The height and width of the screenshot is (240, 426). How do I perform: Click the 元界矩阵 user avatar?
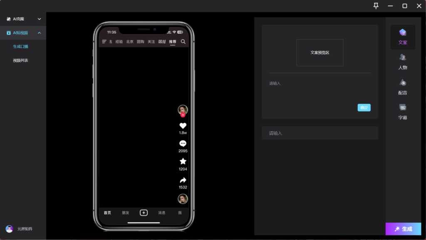pos(9,229)
